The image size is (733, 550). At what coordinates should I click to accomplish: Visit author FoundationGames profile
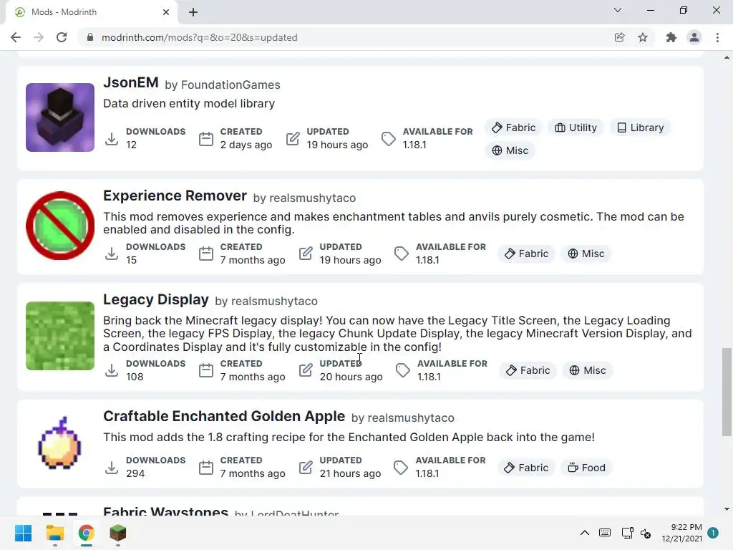(x=230, y=85)
